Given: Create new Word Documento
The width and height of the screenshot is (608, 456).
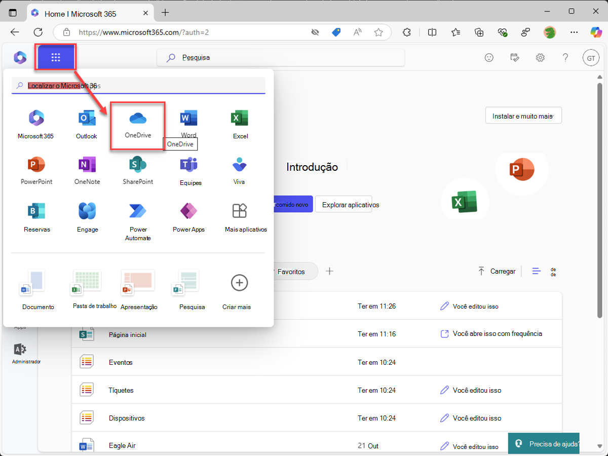Looking at the screenshot, I should tap(38, 290).
